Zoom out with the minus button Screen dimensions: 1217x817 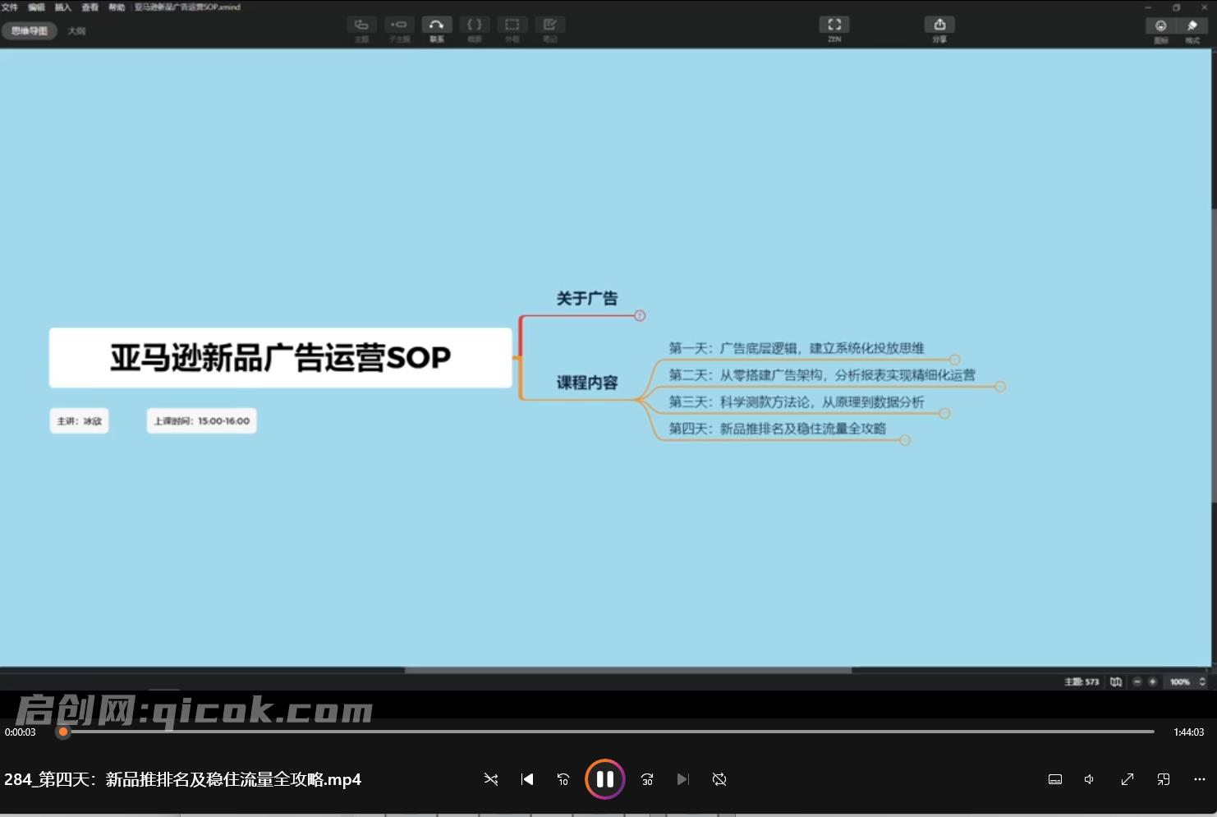point(1137,682)
